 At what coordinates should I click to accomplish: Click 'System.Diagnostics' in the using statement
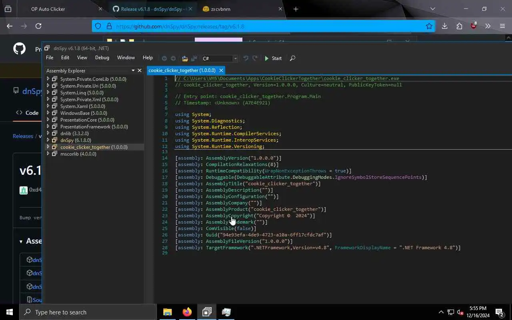(x=217, y=121)
